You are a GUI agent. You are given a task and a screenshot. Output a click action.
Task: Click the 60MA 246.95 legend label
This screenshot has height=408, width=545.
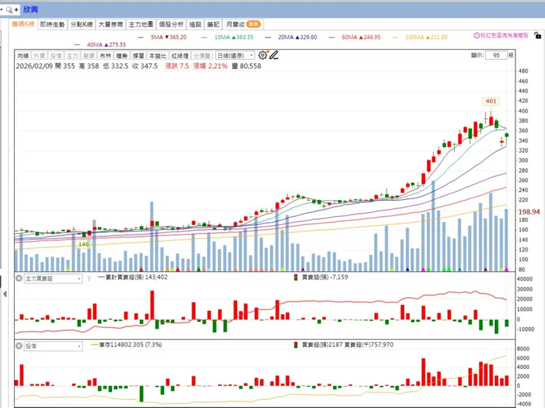361,37
